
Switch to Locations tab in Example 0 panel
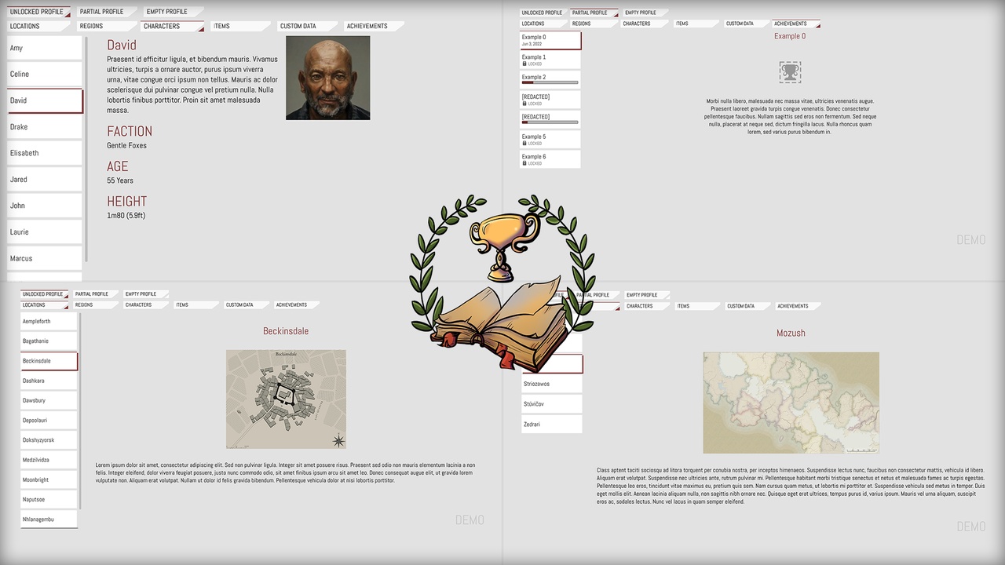click(543, 24)
